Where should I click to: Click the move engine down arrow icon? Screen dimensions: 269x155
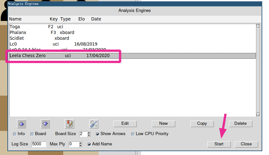tap(45, 124)
